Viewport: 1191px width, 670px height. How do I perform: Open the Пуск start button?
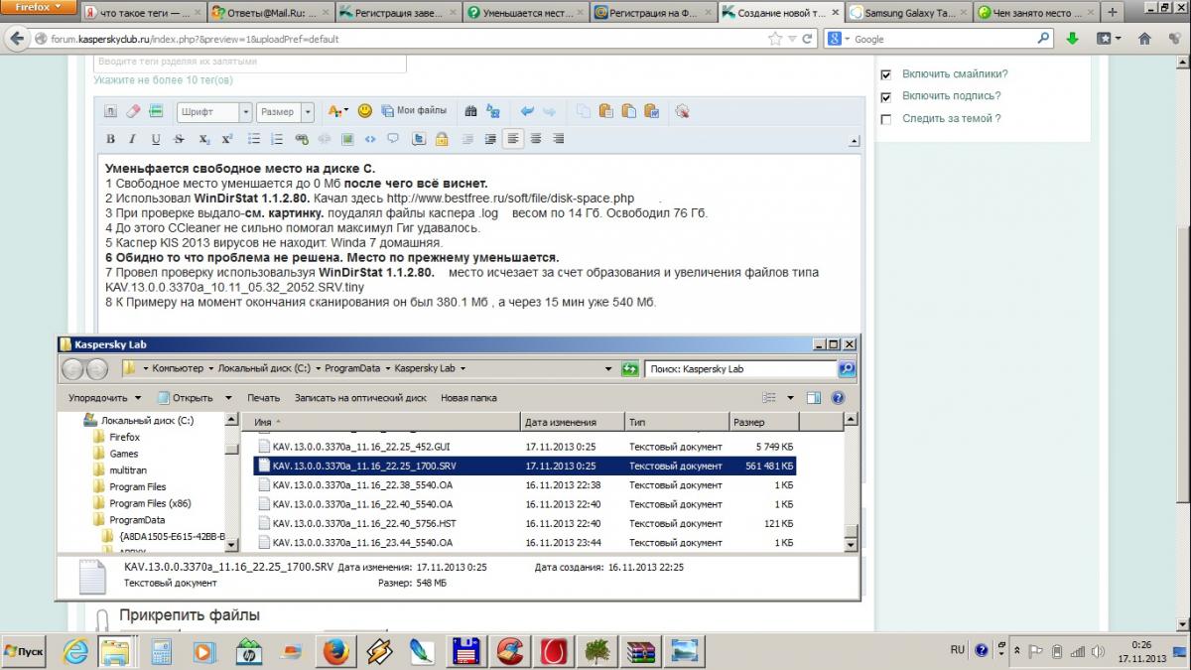tap(24, 651)
